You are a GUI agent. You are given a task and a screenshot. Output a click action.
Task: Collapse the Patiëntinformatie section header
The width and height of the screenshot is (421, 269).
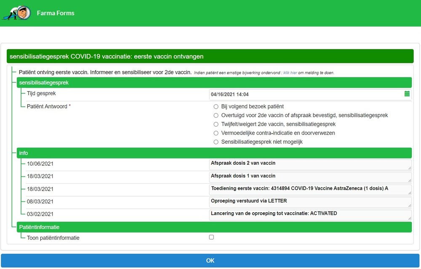click(214, 227)
